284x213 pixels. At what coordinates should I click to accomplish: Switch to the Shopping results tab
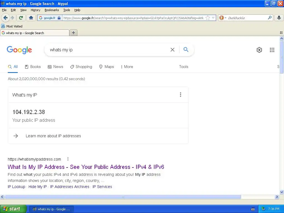(81, 67)
